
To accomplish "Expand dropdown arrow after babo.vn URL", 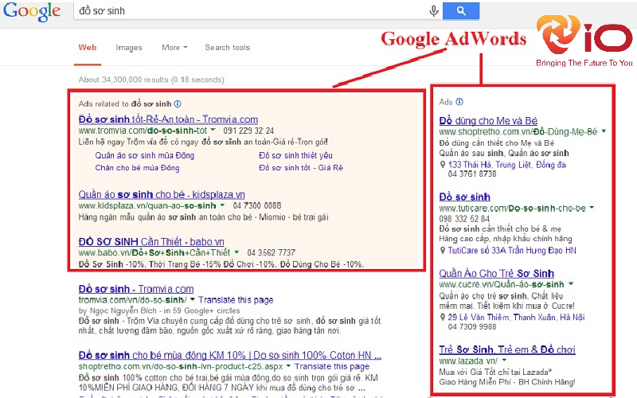I will pos(236,252).
